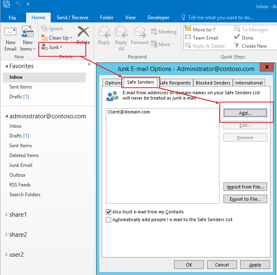The height and width of the screenshot is (275, 277).
Task: Open Sent Items under Favorites
Action: point(20,87)
